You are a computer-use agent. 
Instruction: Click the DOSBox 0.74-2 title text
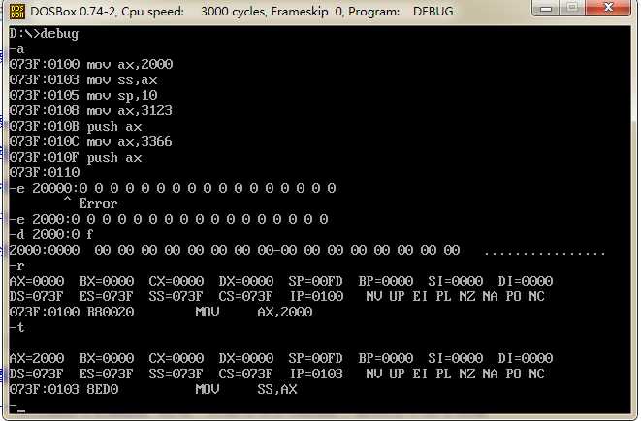[73, 12]
